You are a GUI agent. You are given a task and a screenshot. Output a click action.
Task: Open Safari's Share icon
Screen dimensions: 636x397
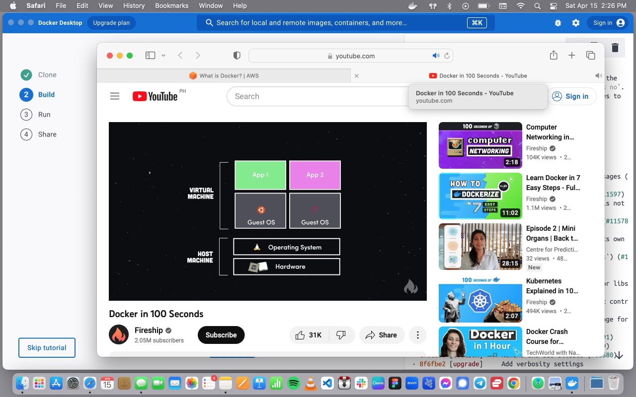[554, 55]
